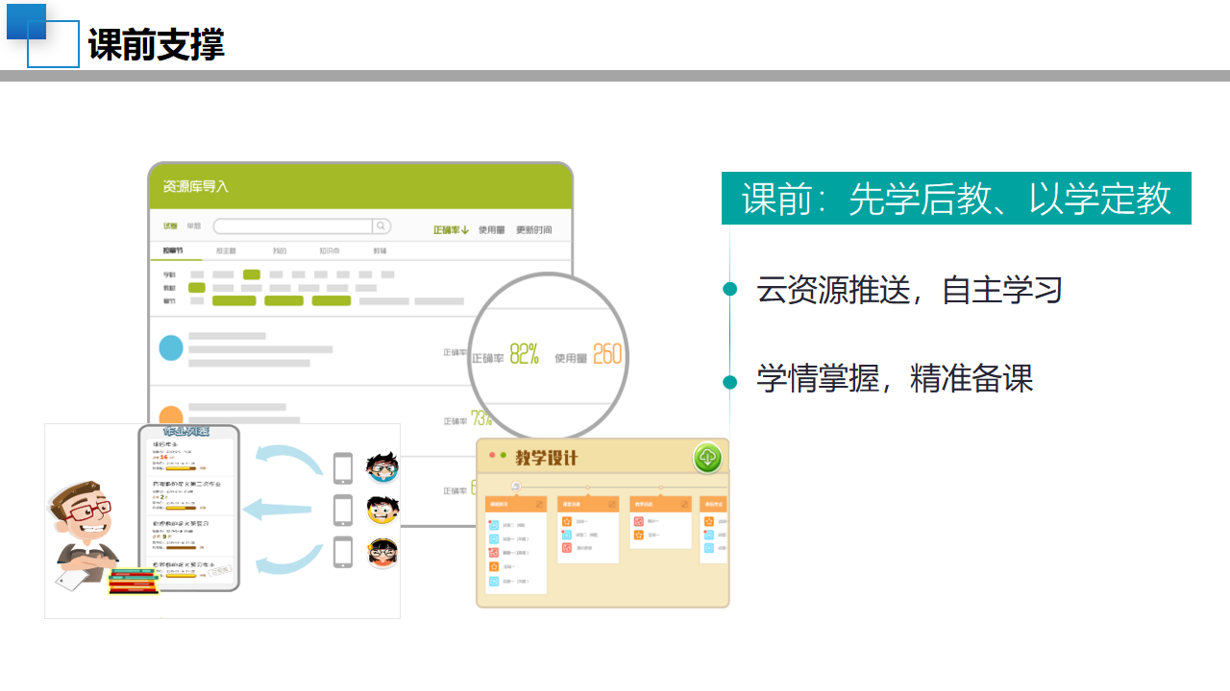Viewport: 1230px width, 691px height.
Task: Click the green download icon on 教学设计 panel
Action: (707, 458)
